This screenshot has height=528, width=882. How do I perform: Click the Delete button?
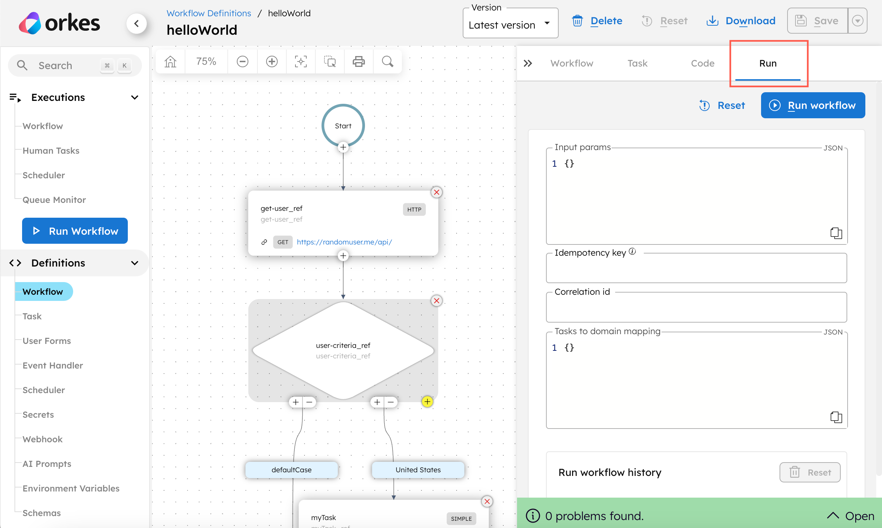597,21
